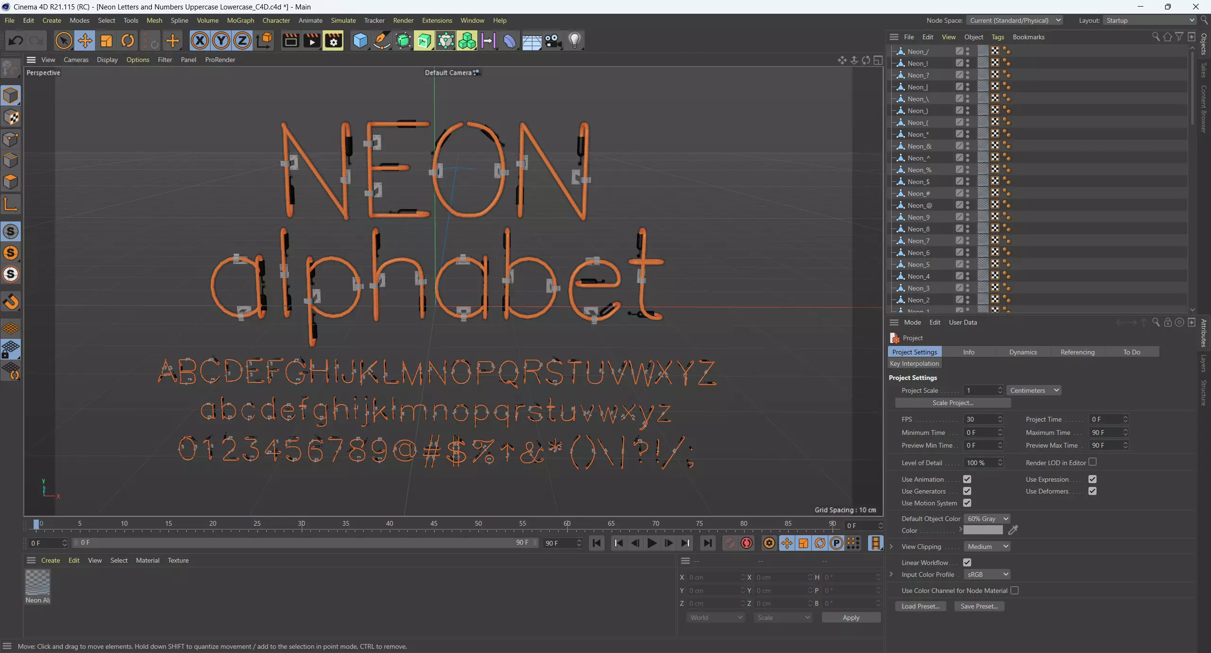The image size is (1211, 653).
Task: Open the MoGraph menu
Action: click(240, 20)
